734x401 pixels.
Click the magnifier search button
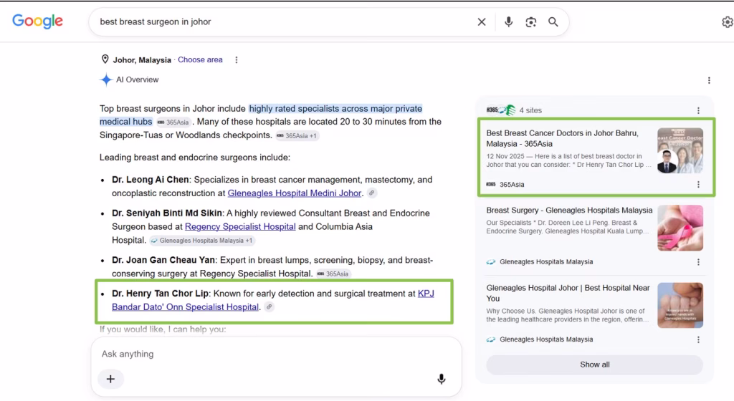(553, 22)
